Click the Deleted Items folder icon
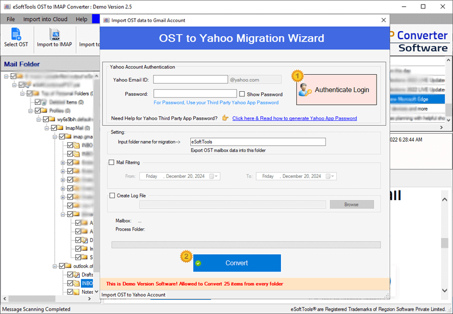The image size is (453, 314). [44, 102]
